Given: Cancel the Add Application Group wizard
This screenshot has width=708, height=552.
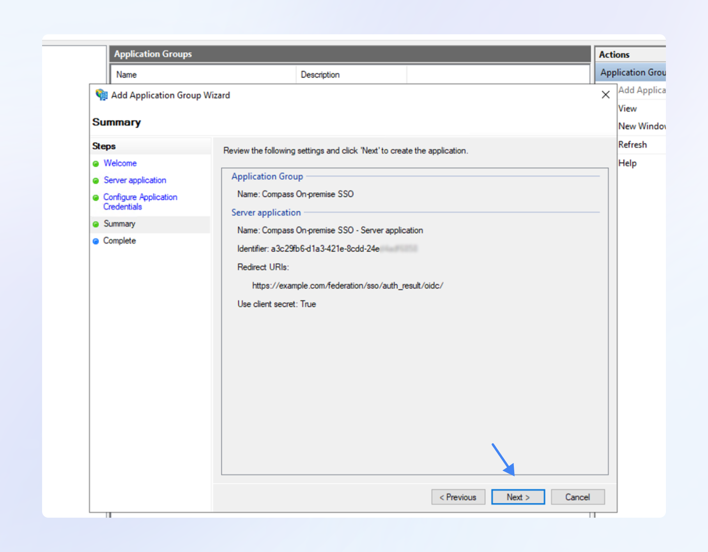Looking at the screenshot, I should (x=577, y=497).
